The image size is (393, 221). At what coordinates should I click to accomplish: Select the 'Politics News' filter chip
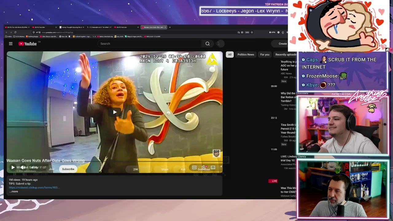coord(246,55)
